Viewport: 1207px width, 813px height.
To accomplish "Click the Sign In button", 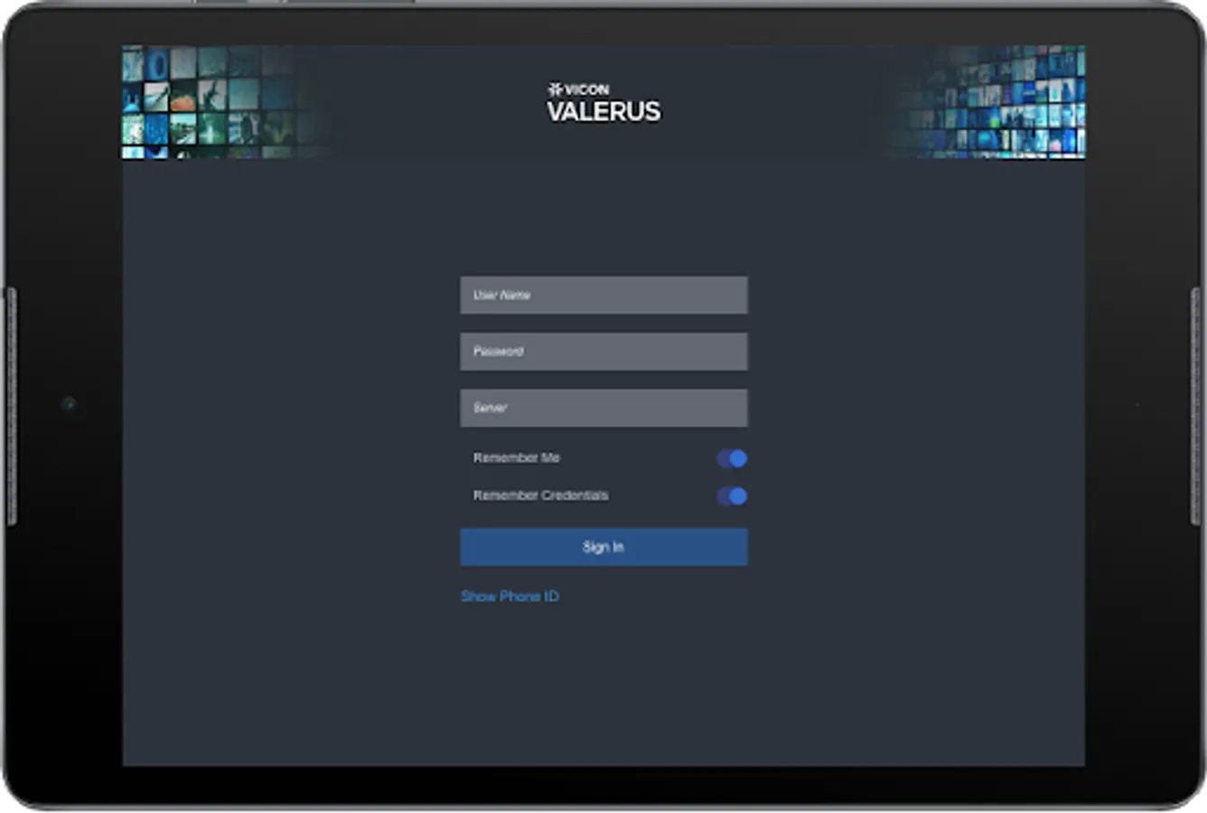I will [x=603, y=547].
